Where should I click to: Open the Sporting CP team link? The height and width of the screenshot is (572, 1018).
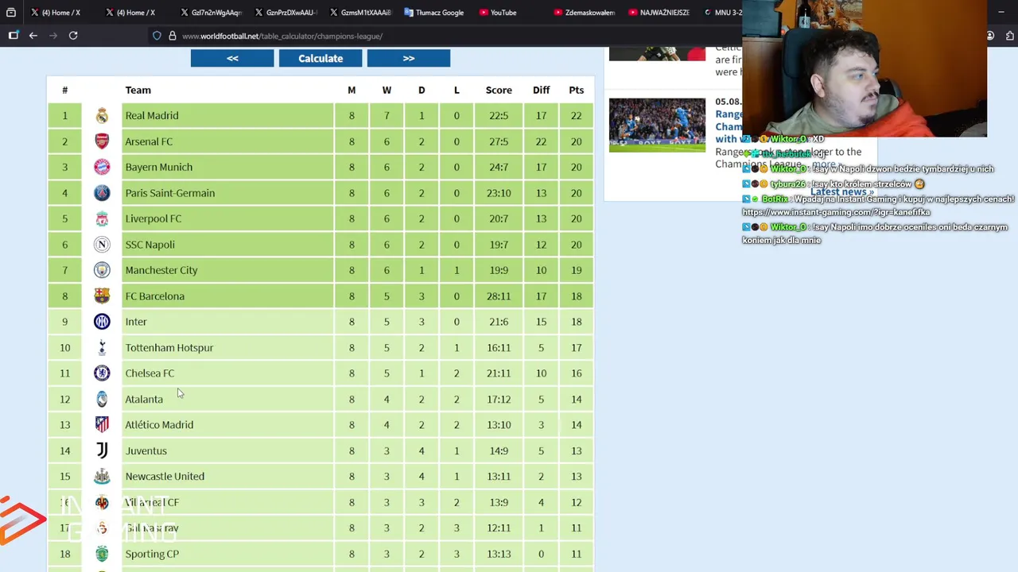click(152, 554)
